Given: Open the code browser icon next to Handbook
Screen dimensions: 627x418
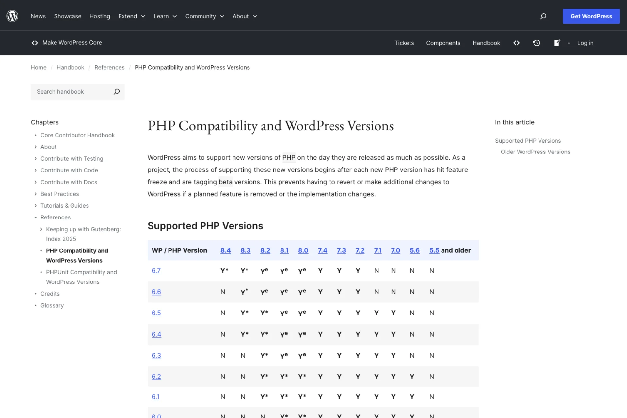Looking at the screenshot, I should coord(516,43).
